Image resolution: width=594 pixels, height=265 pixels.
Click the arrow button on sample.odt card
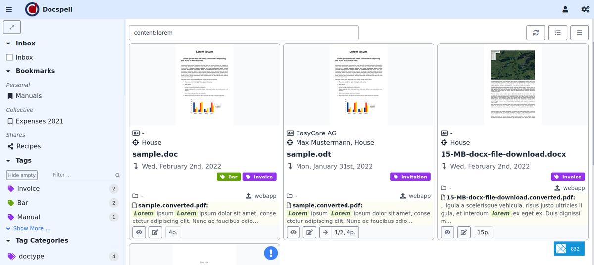tap(325, 232)
